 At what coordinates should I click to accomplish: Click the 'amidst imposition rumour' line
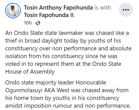coord(68,106)
